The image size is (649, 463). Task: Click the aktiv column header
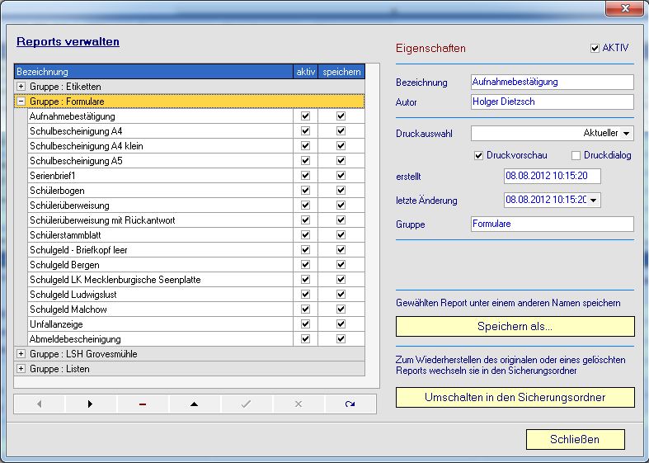coord(305,71)
